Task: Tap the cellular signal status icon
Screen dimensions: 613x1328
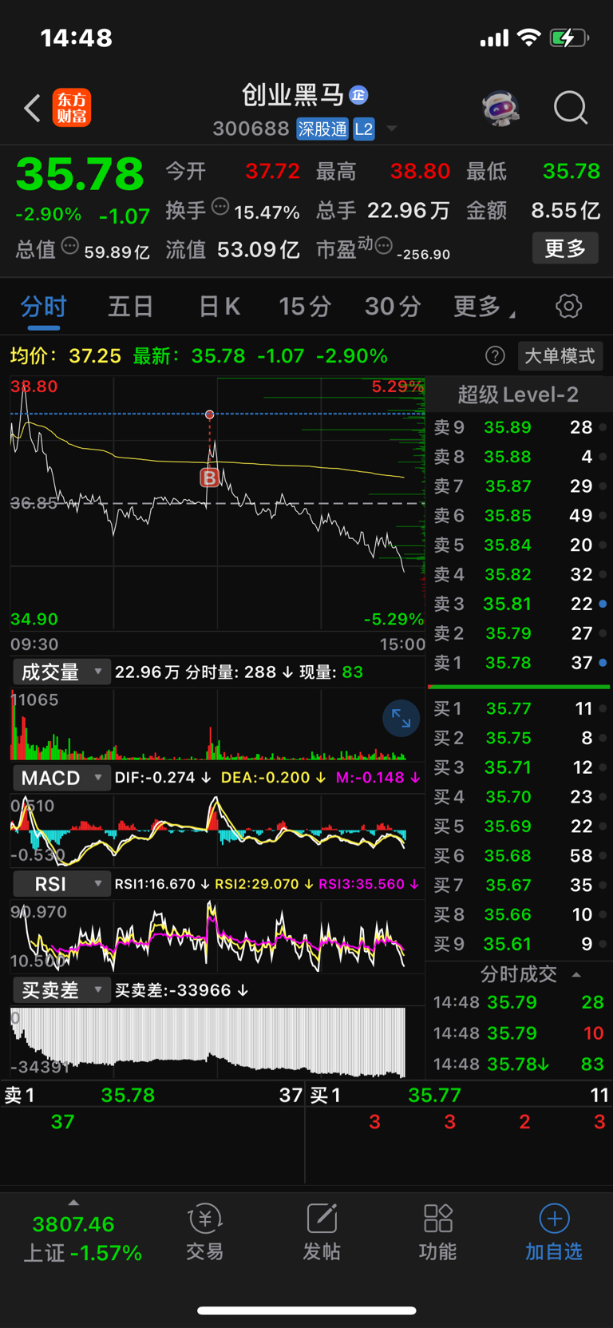Action: [494, 38]
